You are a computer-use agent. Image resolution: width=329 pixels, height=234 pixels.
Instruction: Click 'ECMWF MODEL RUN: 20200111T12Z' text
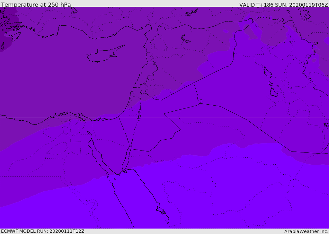43,231
